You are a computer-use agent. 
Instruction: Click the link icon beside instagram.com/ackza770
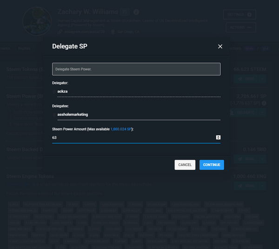tap(60, 32)
